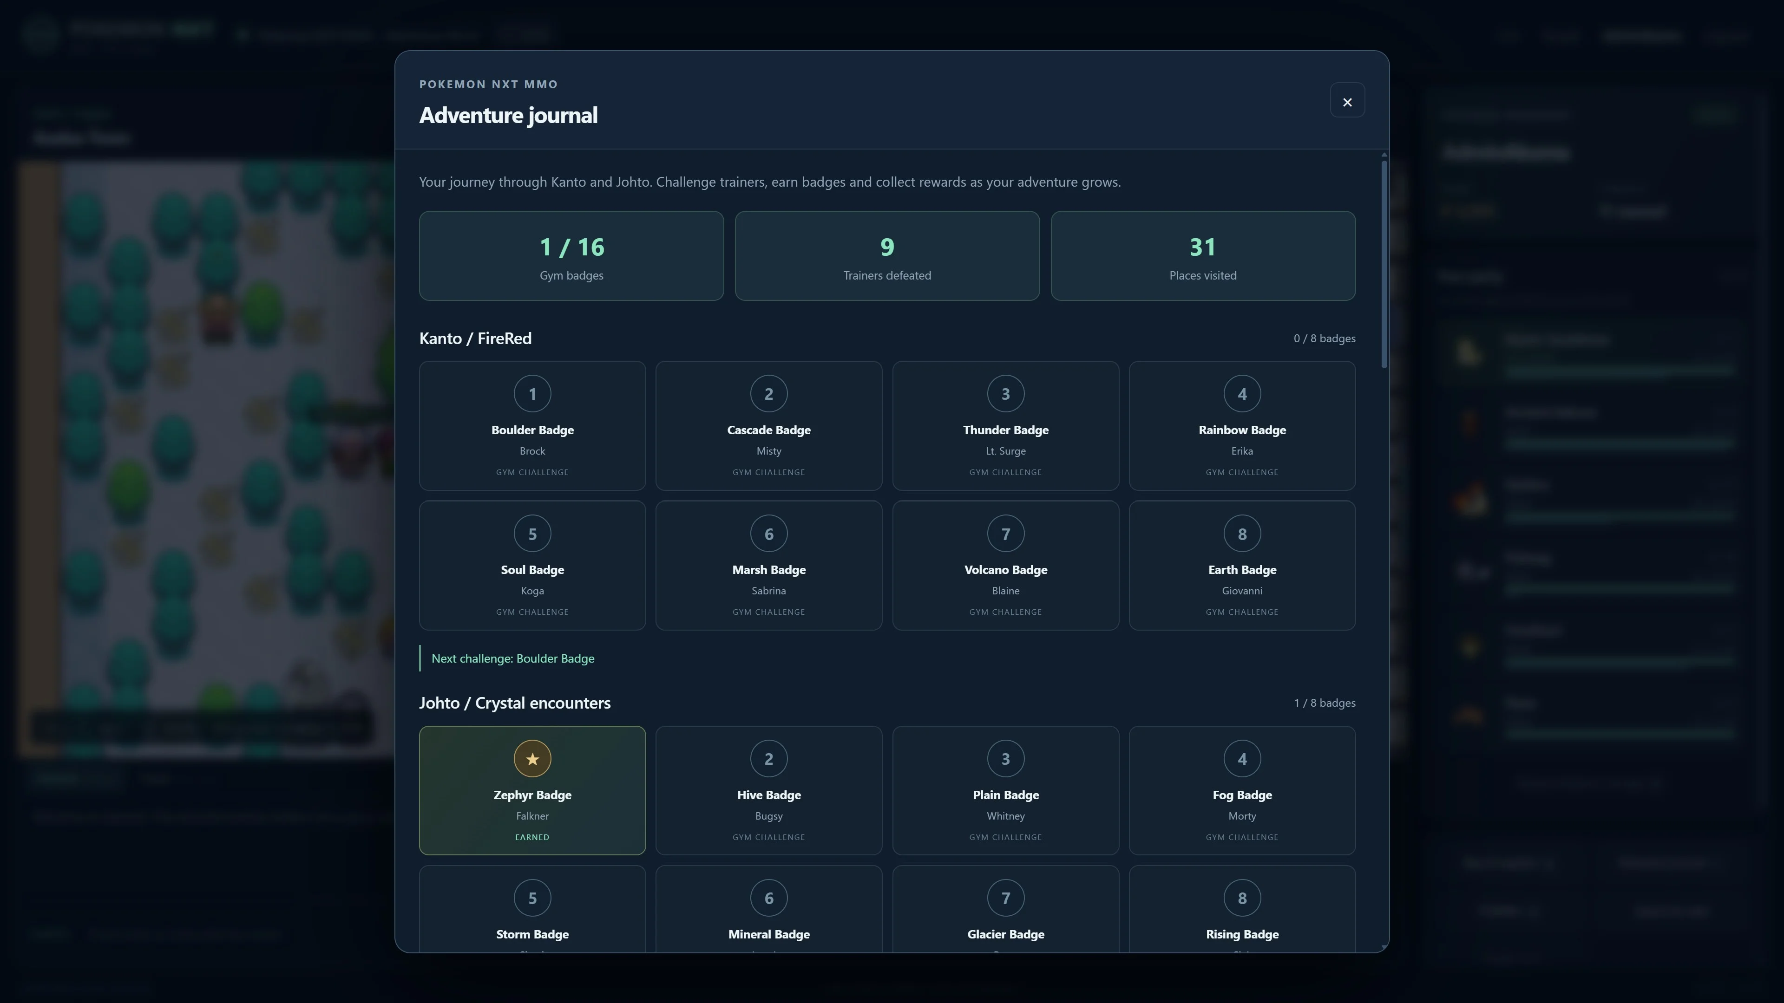Click the Zephyr Badge gold star icon
Screen dimensions: 1784x1003
(532, 759)
